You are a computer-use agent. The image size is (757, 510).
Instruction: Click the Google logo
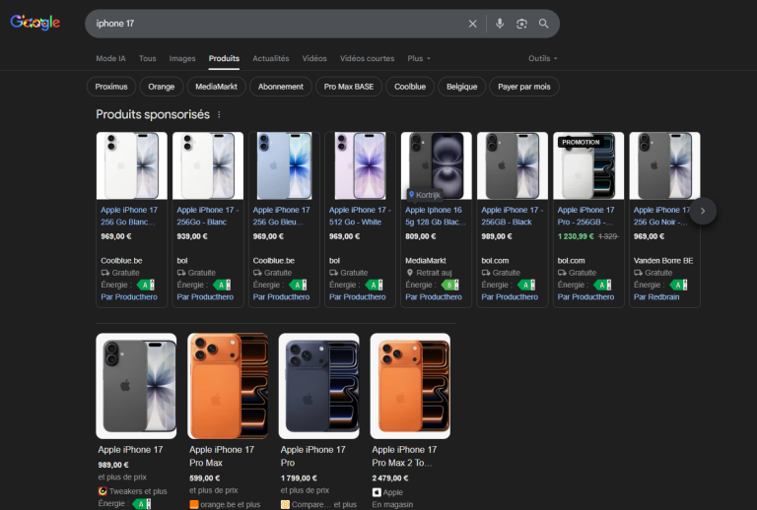(x=35, y=24)
